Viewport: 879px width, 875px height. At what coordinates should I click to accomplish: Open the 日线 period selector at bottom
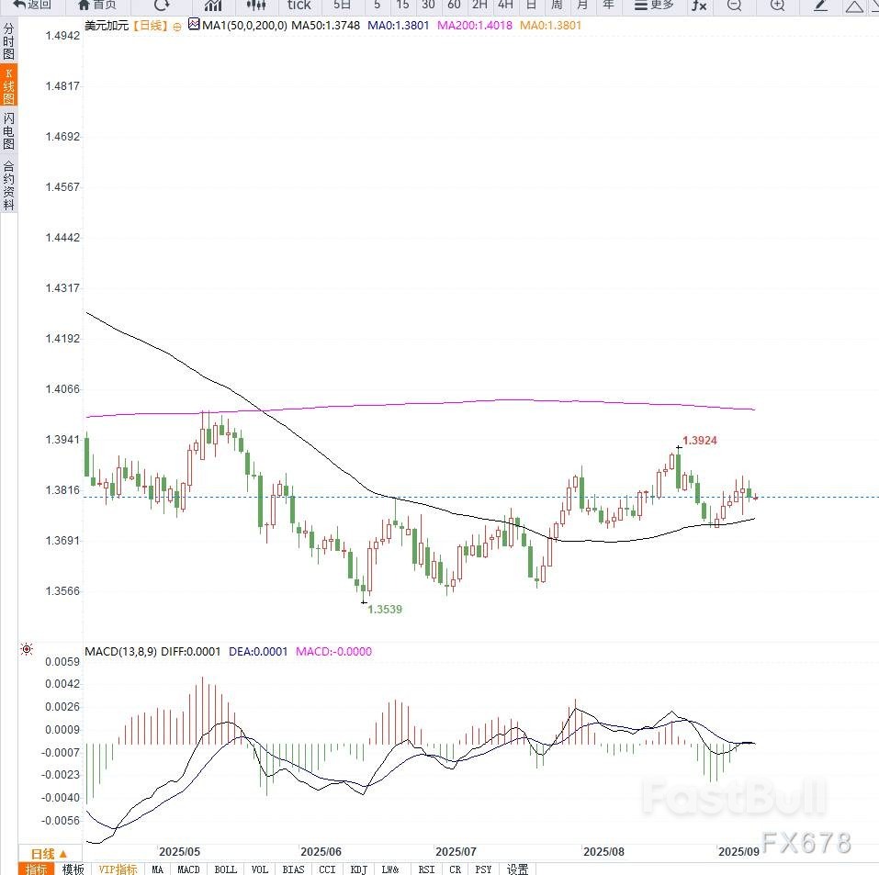click(50, 854)
